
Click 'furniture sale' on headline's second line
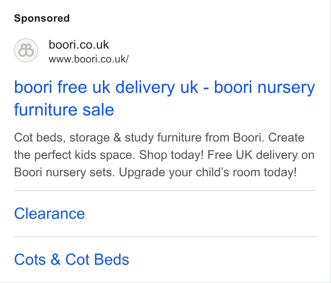pos(64,110)
